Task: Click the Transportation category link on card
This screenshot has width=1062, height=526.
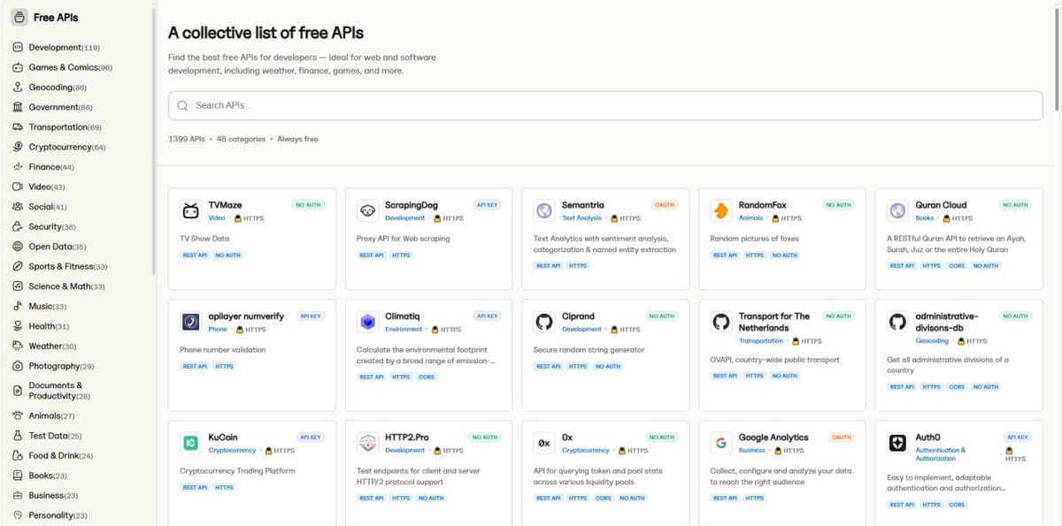Action: [x=761, y=340]
